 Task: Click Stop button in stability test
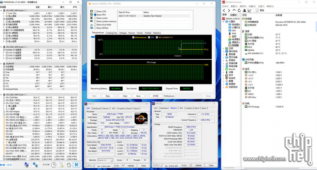click(x=108, y=96)
